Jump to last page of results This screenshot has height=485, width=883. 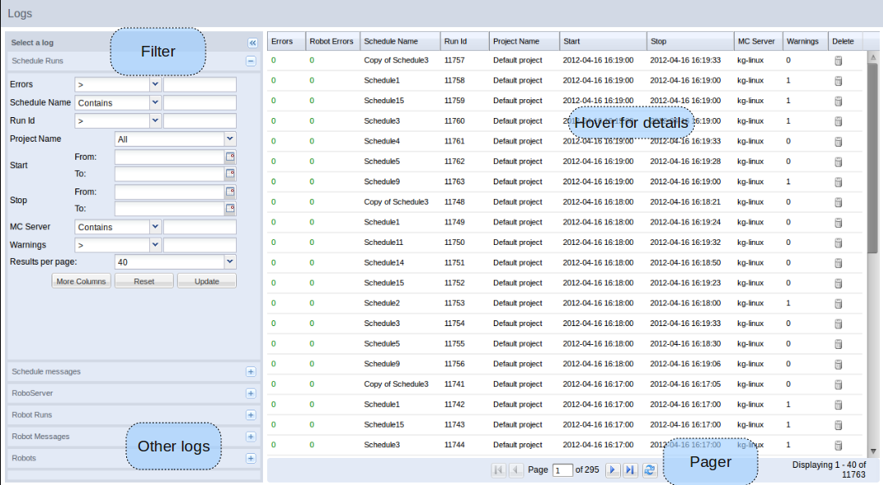click(x=630, y=470)
